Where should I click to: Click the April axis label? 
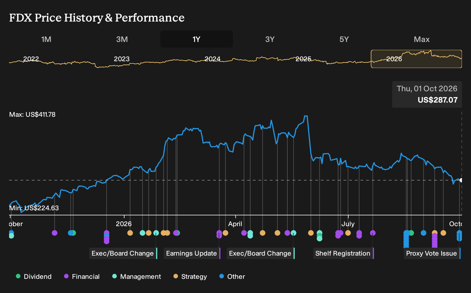pyautogui.click(x=235, y=224)
